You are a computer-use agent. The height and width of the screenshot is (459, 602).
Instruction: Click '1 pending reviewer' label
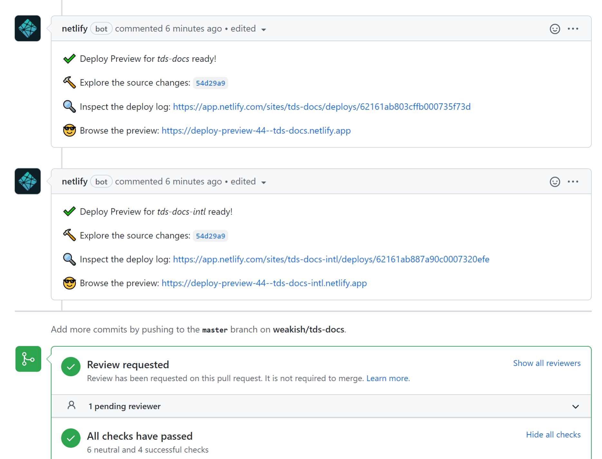pos(124,406)
